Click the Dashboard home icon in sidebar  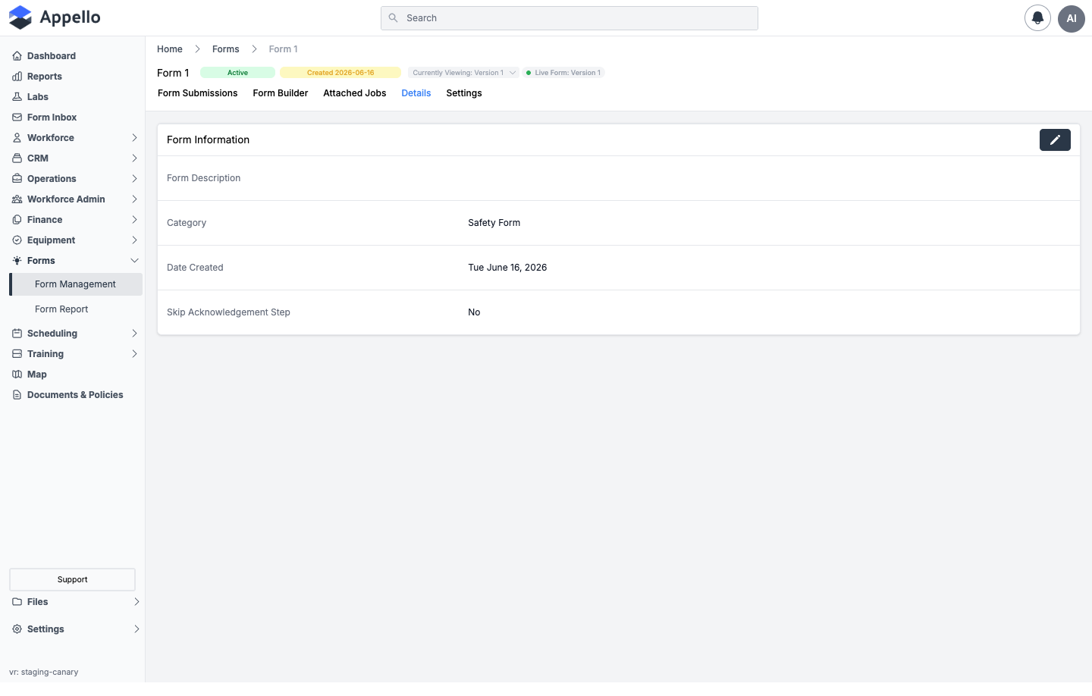tap(17, 56)
